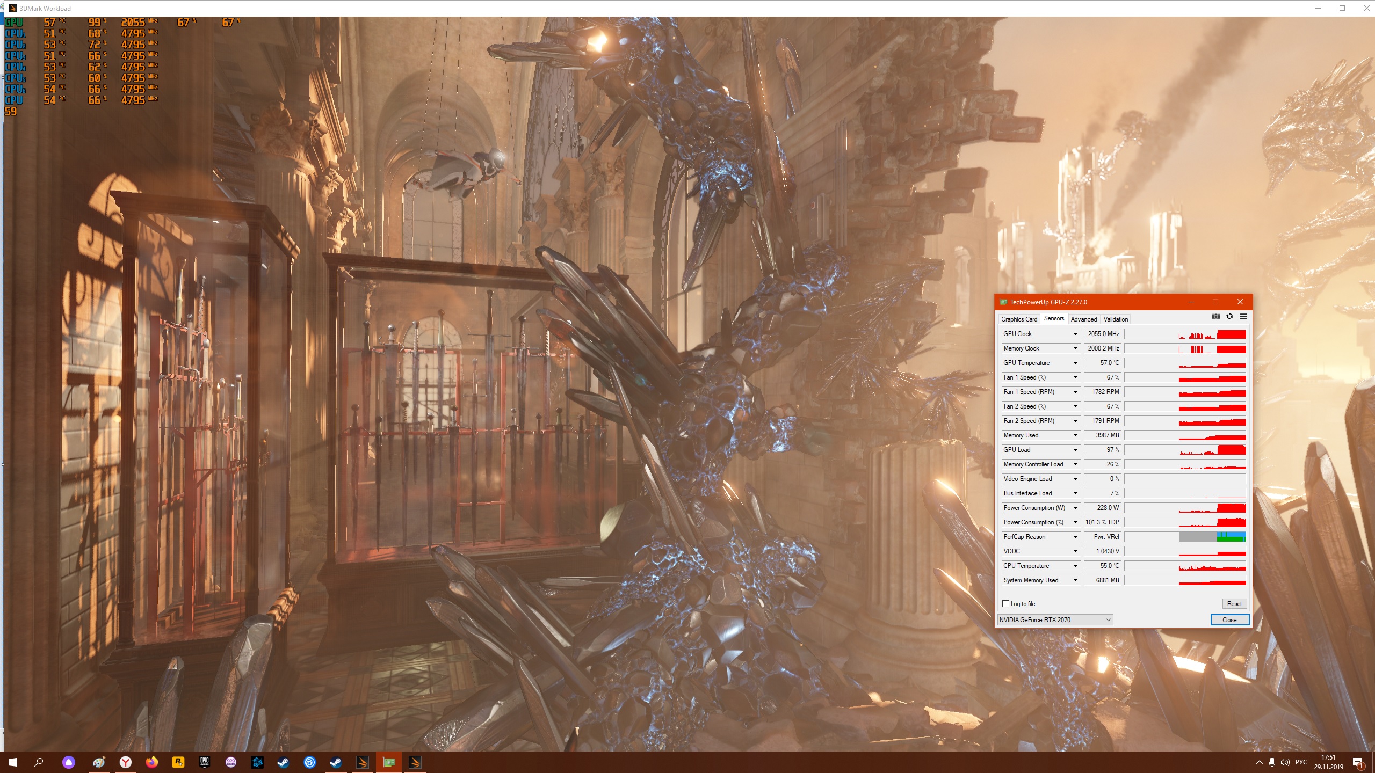Open the GOG Galaxy taskbar icon
Image resolution: width=1375 pixels, height=773 pixels.
[x=231, y=762]
